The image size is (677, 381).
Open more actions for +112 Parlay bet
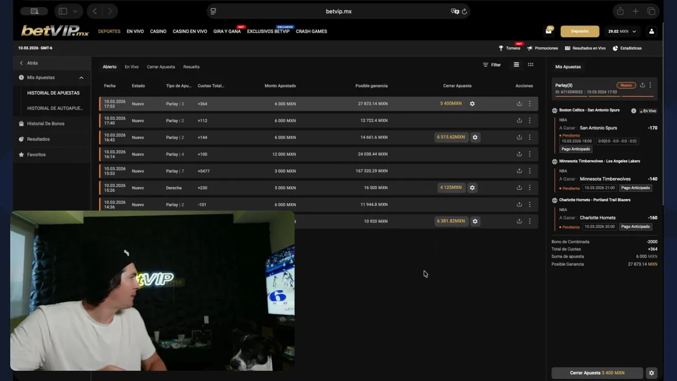pyautogui.click(x=529, y=121)
